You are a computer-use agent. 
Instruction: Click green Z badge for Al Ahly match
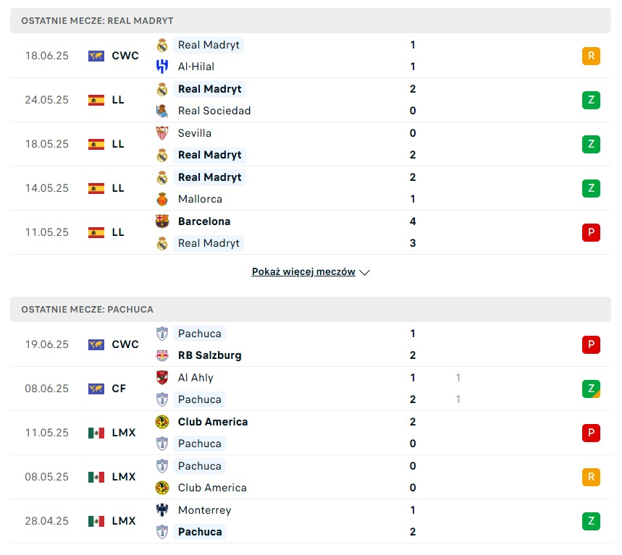click(591, 389)
